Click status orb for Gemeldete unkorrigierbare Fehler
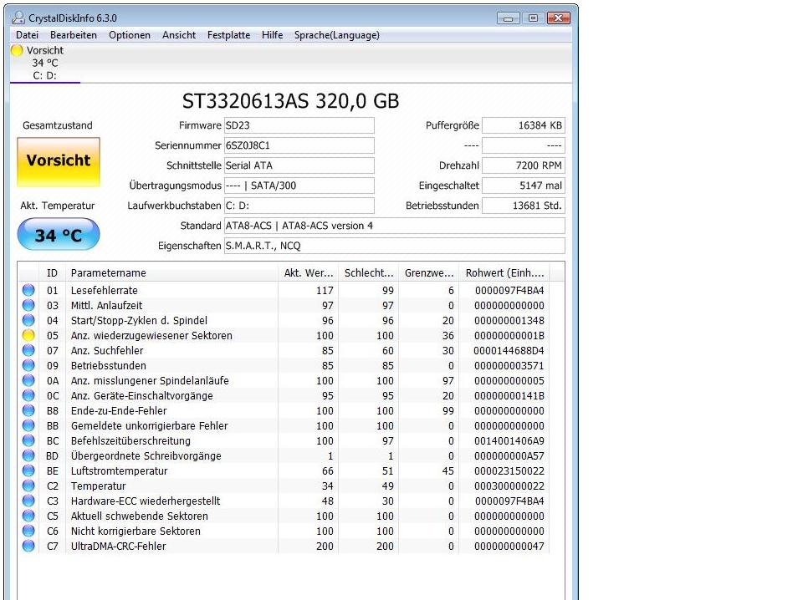This screenshot has width=803, height=600. 28,425
